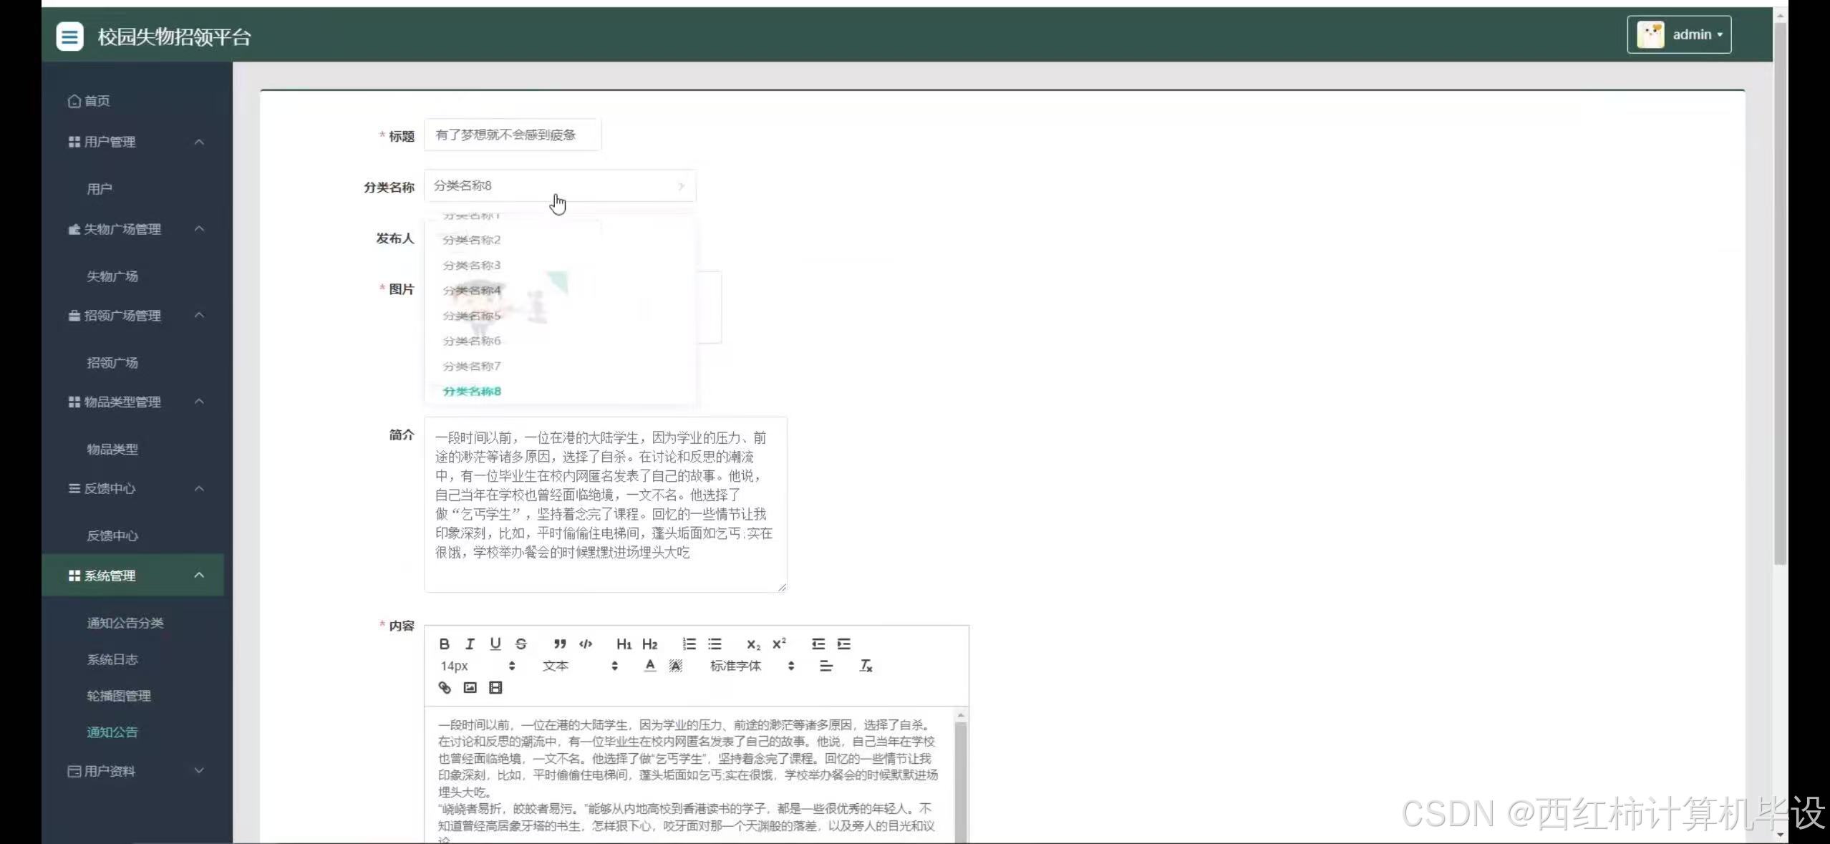
Task: Toggle underline formatting
Action: pos(495,644)
